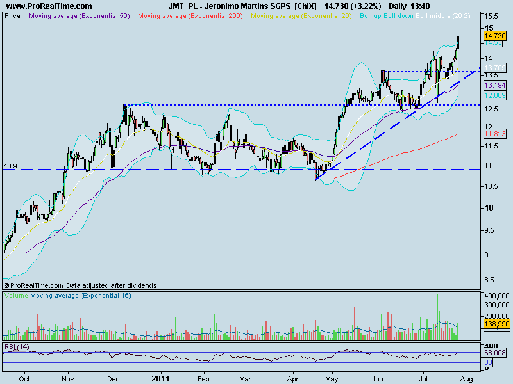
Task: Select the Exponential 200 moving average label
Action: [x=190, y=16]
